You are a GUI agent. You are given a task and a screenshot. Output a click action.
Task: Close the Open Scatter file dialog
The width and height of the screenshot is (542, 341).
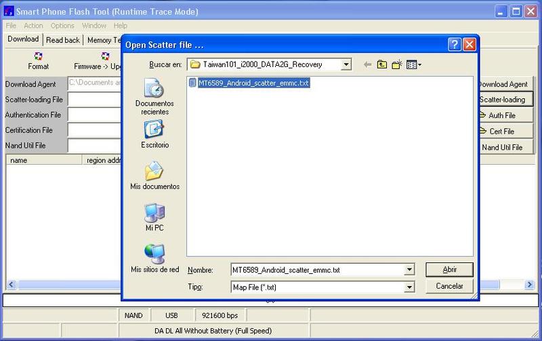click(470, 44)
